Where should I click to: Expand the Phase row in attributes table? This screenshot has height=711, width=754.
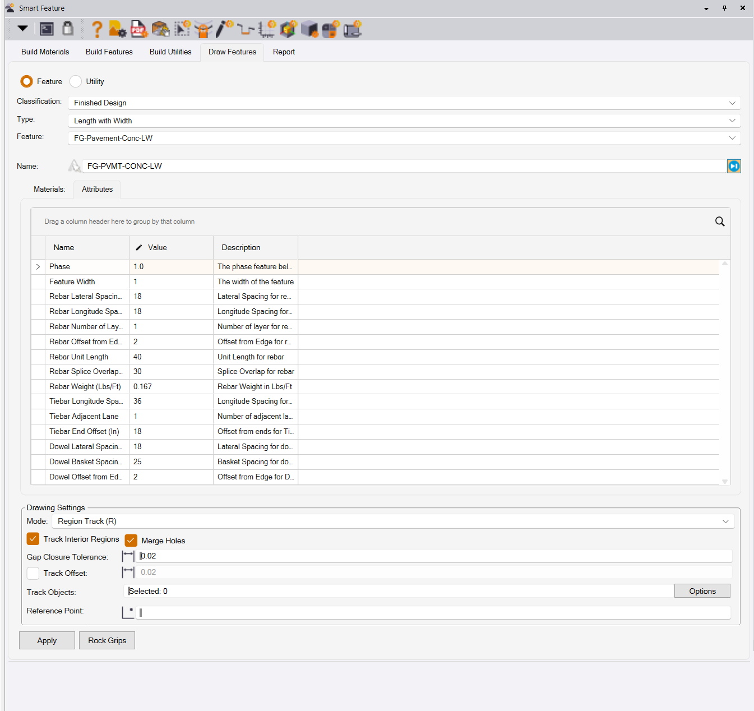coord(38,267)
